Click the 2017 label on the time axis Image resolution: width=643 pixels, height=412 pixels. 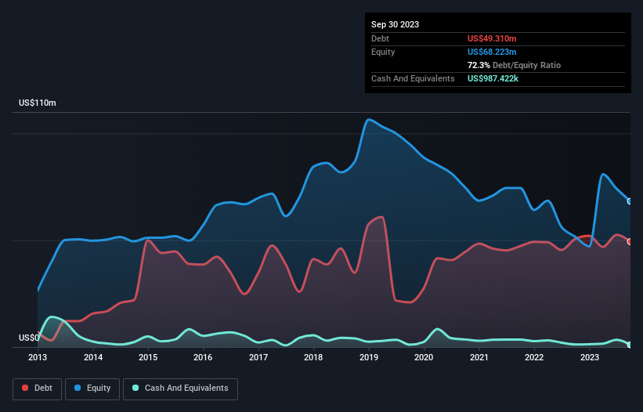pyautogui.click(x=258, y=358)
